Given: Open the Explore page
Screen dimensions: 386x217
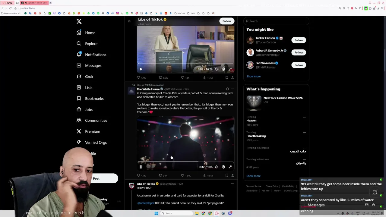Looking at the screenshot, I should click(x=87, y=44).
